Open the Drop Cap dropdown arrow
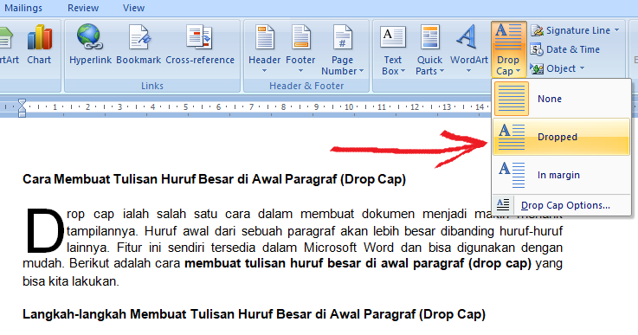This screenshot has width=638, height=335. point(518,71)
